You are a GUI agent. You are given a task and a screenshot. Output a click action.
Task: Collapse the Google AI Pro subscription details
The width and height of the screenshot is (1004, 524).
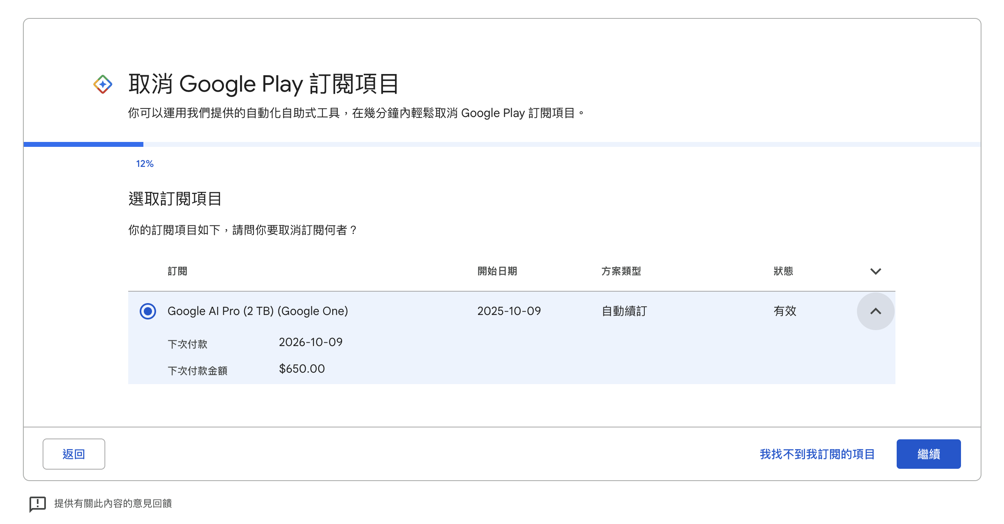(875, 311)
